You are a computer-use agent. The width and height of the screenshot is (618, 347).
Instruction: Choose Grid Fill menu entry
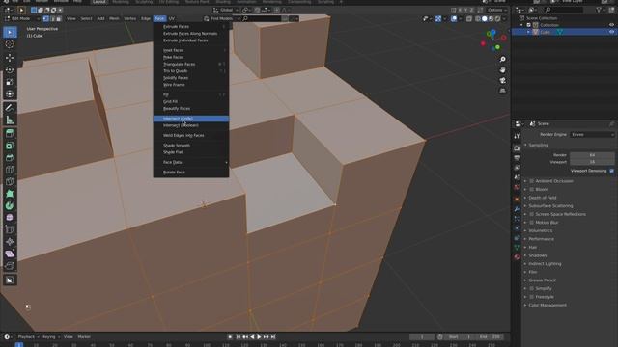[191, 101]
